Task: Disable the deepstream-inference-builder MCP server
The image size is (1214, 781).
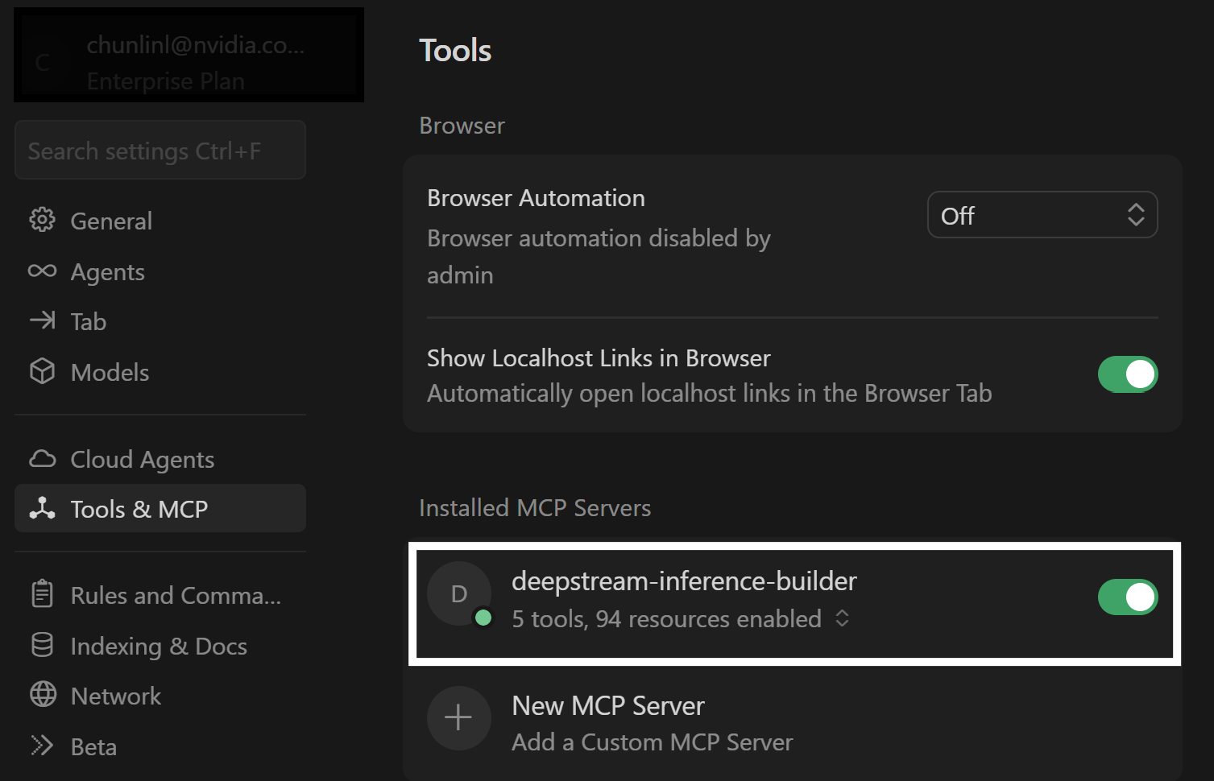Action: pyautogui.click(x=1128, y=597)
